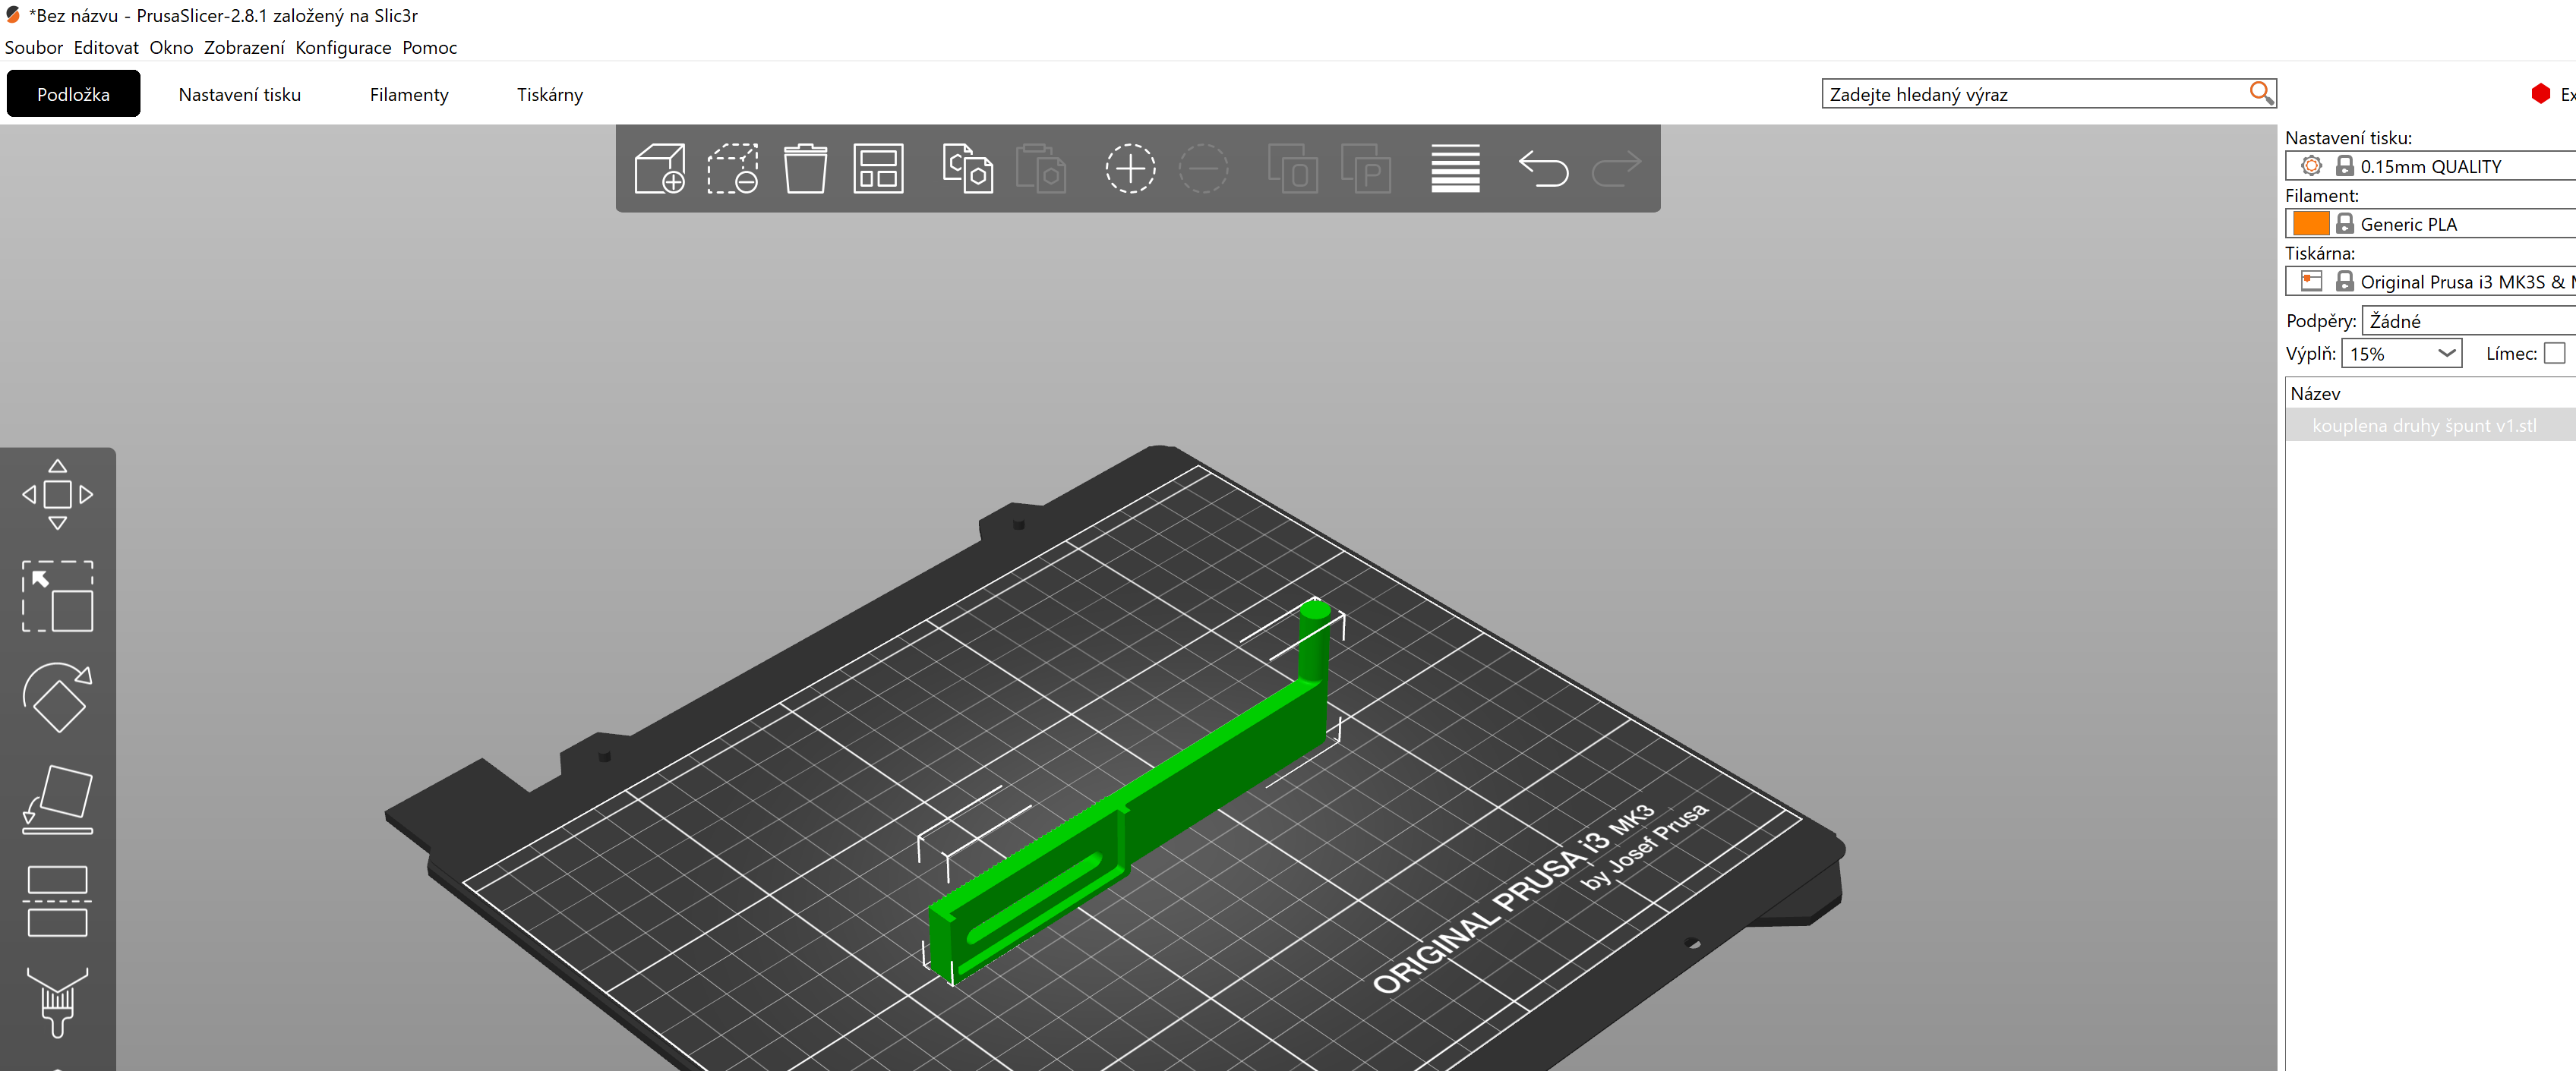This screenshot has height=1071, width=2576.
Task: Open the Generic PLA filament dropdown
Action: pos(2431,224)
